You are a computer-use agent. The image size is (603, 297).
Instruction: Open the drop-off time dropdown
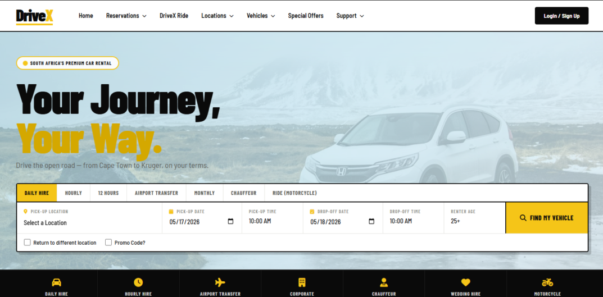414,221
